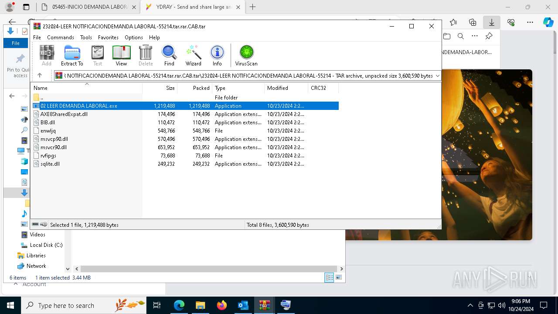Open the Help menu
Image resolution: width=558 pixels, height=314 pixels.
[x=154, y=38]
